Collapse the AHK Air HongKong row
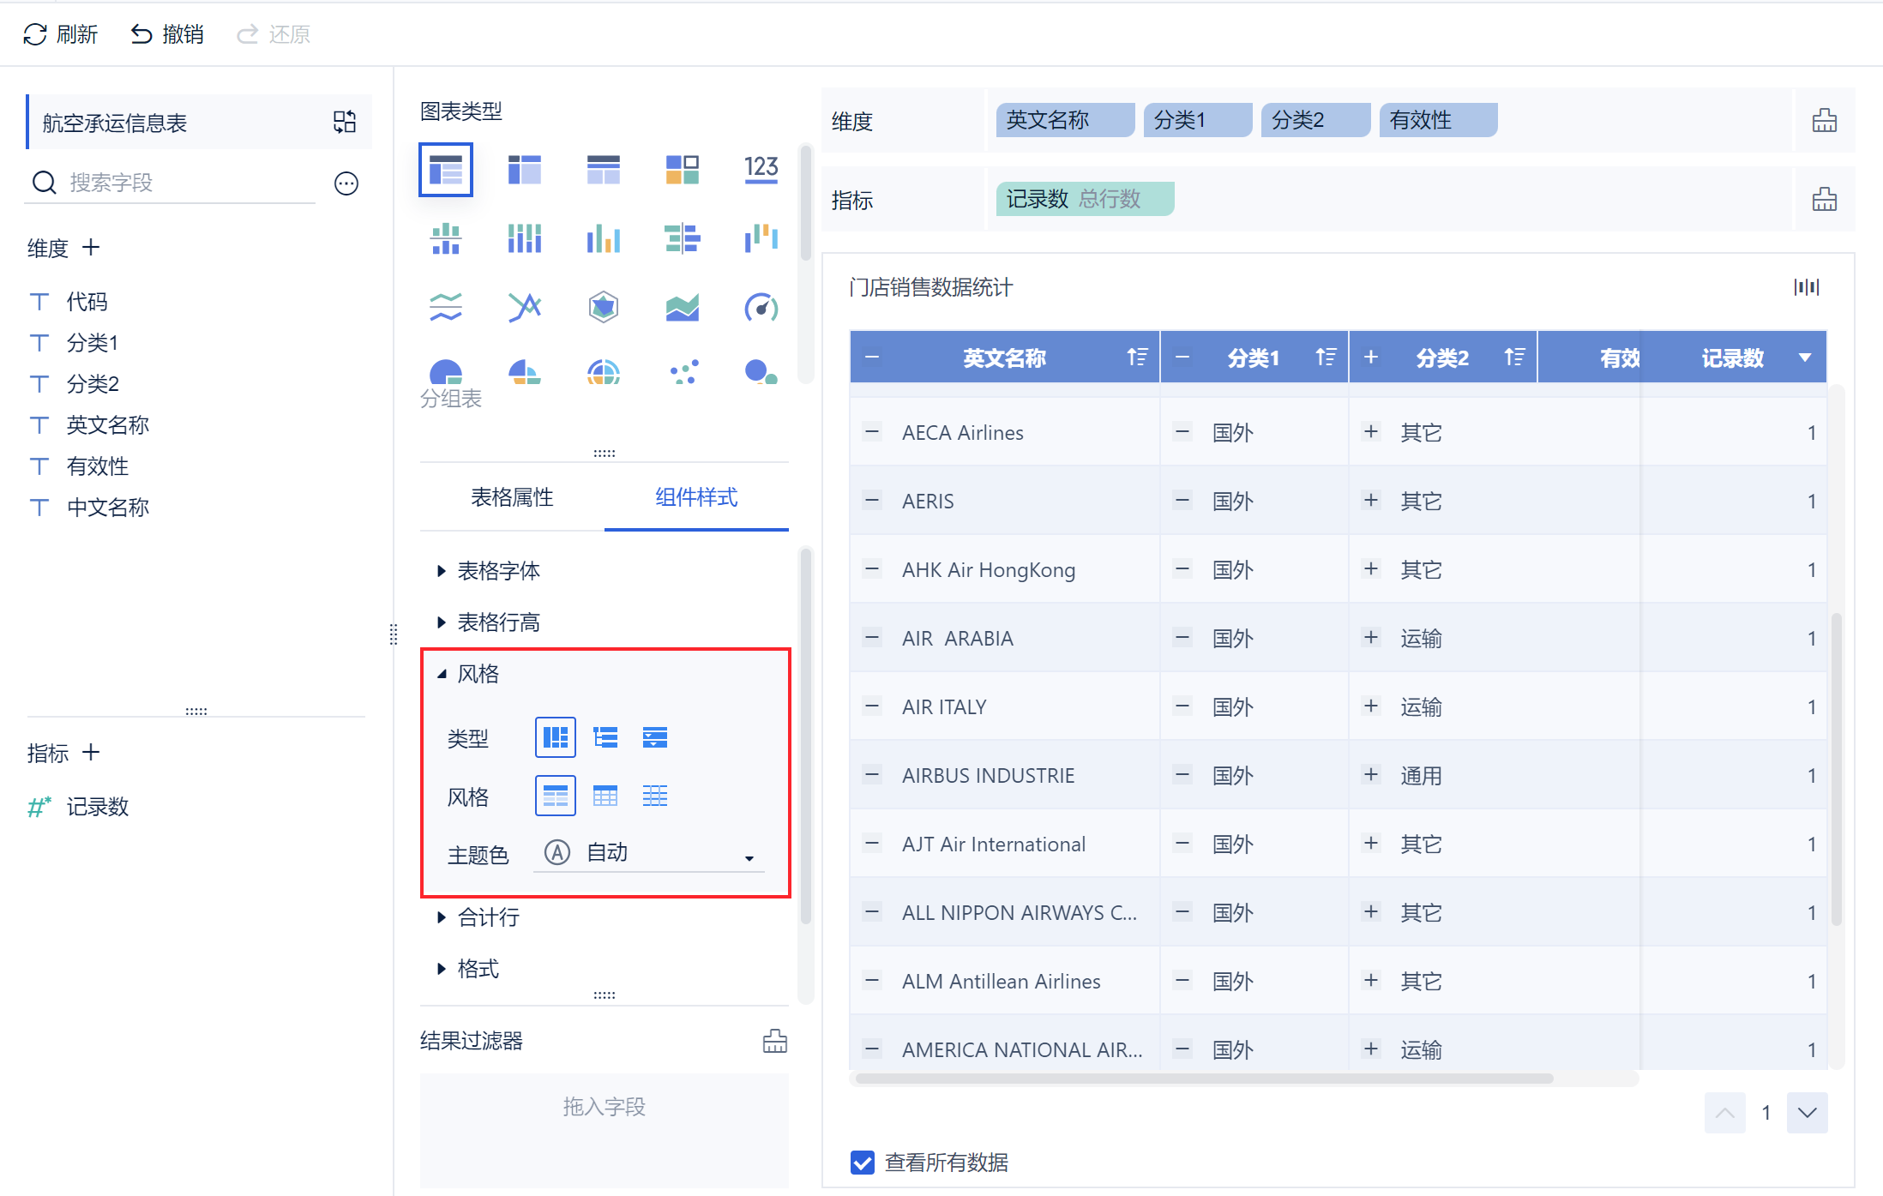Image resolution: width=1883 pixels, height=1196 pixels. [872, 569]
